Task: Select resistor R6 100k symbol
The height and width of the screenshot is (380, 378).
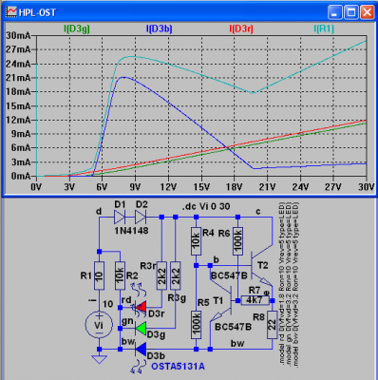Action: click(238, 241)
